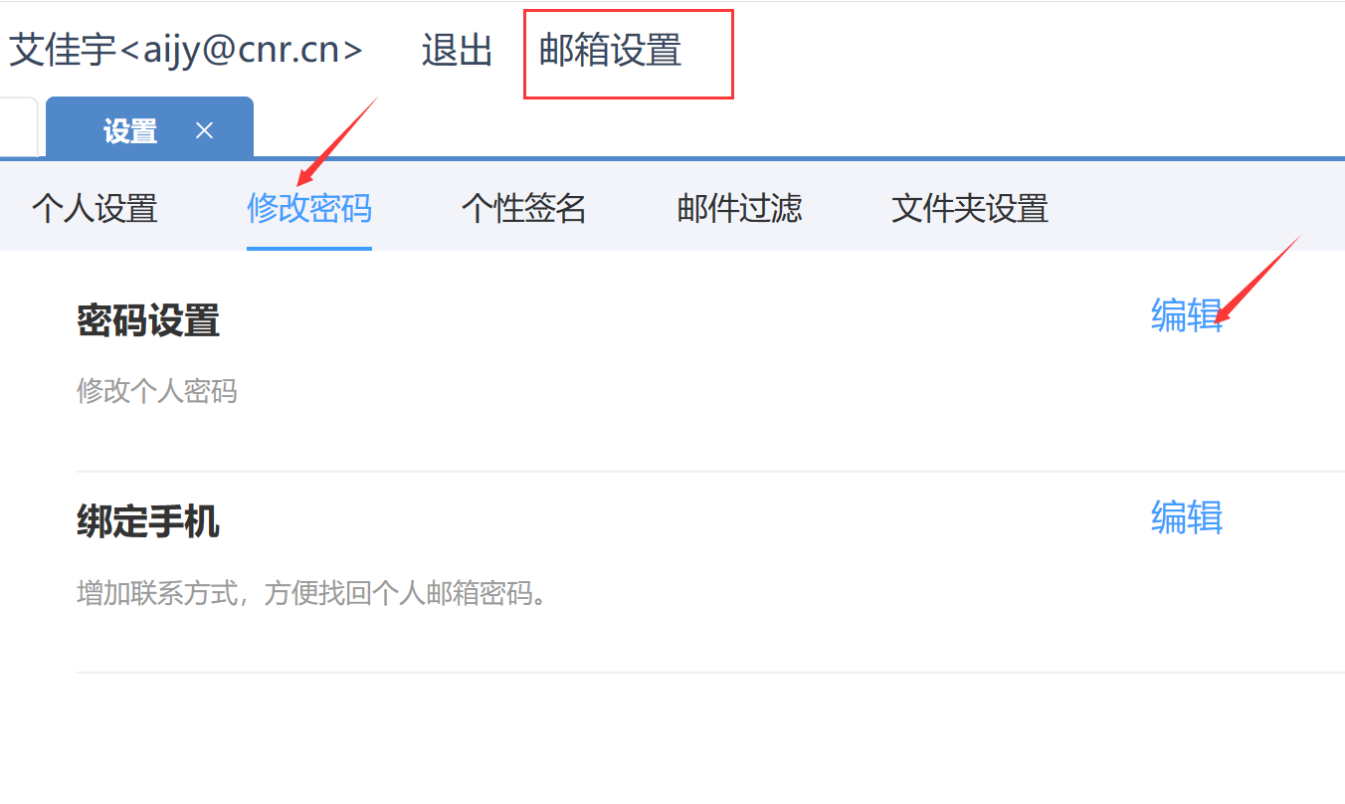Switch to the 邮件过滤 tab

[739, 209]
